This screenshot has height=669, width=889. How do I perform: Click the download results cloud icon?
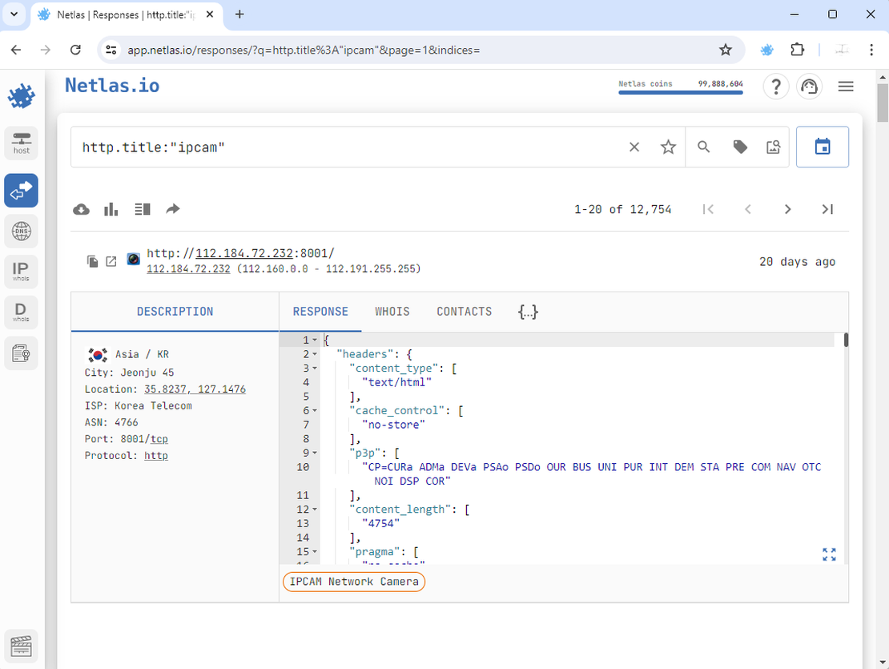[x=81, y=209]
